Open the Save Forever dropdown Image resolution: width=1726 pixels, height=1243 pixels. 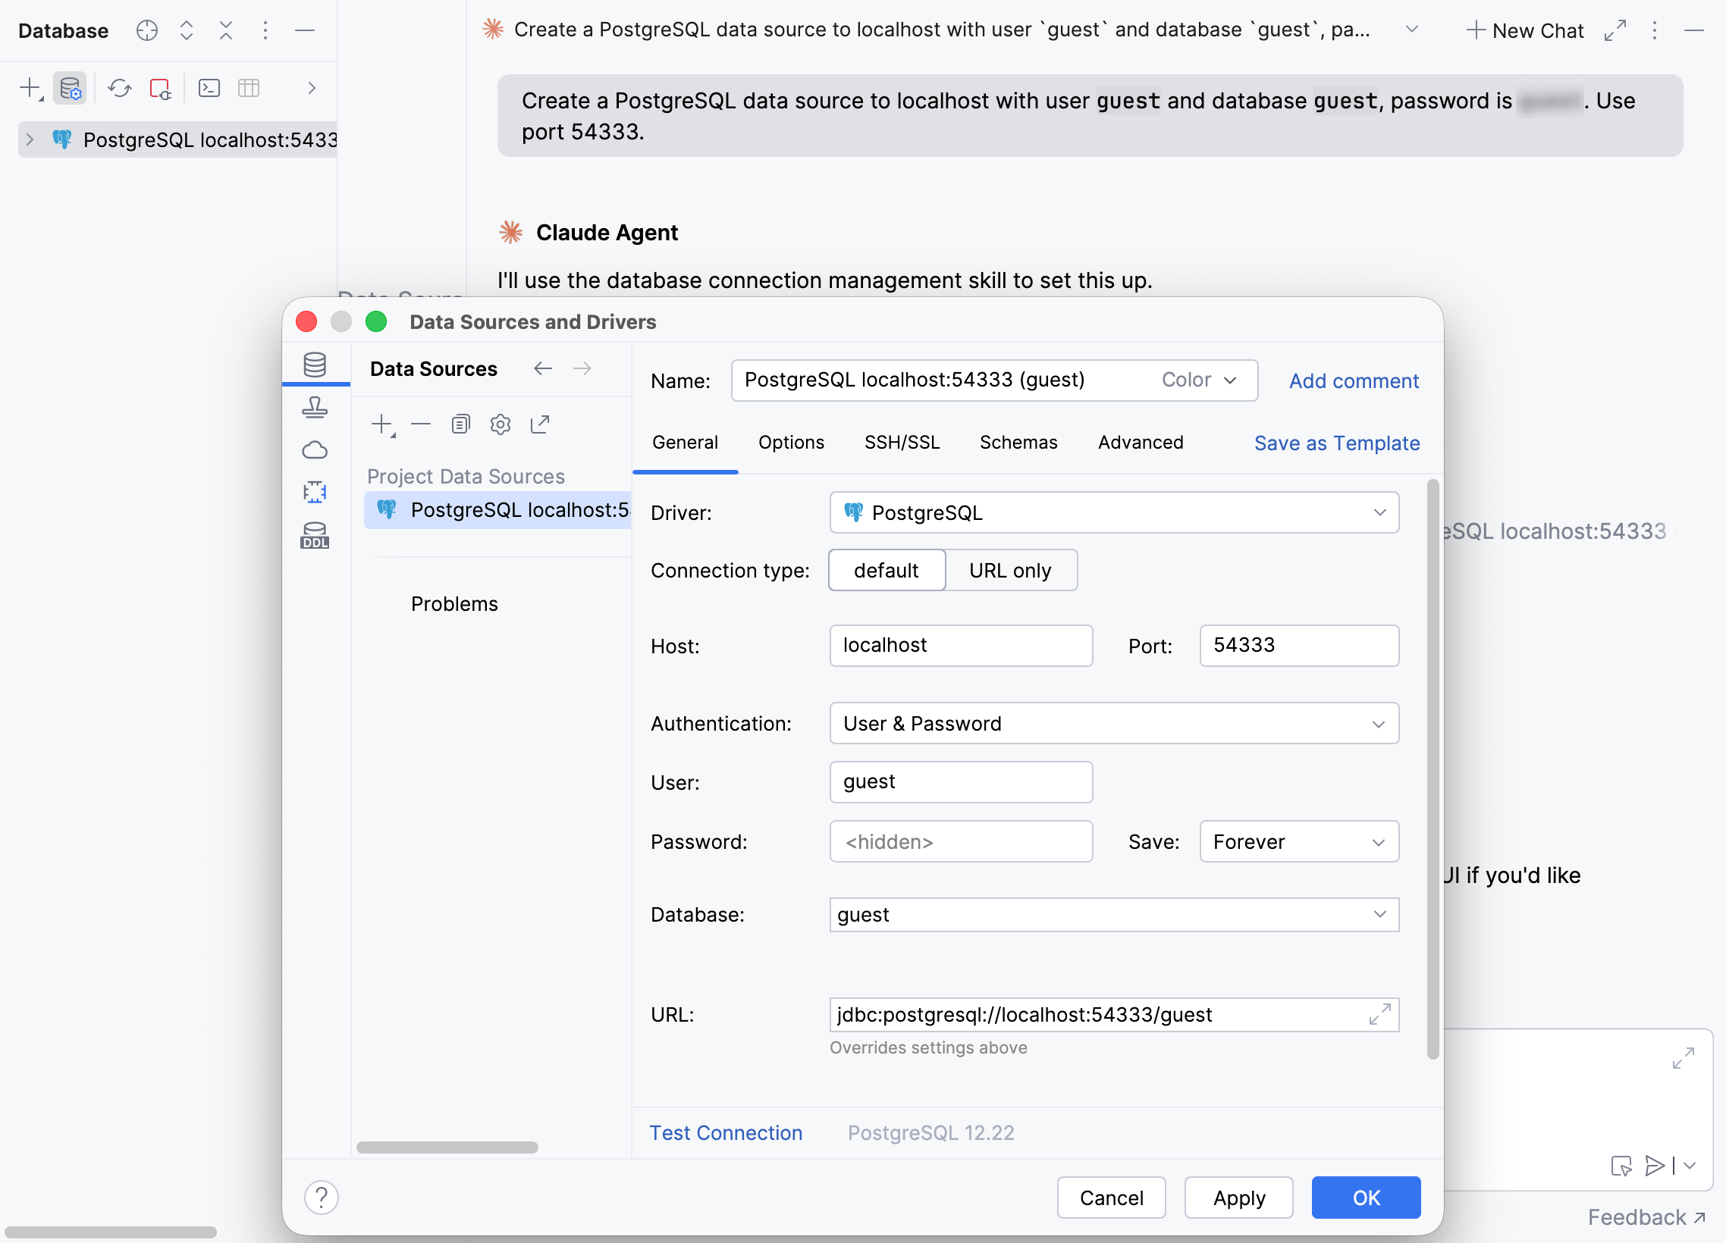pos(1299,841)
